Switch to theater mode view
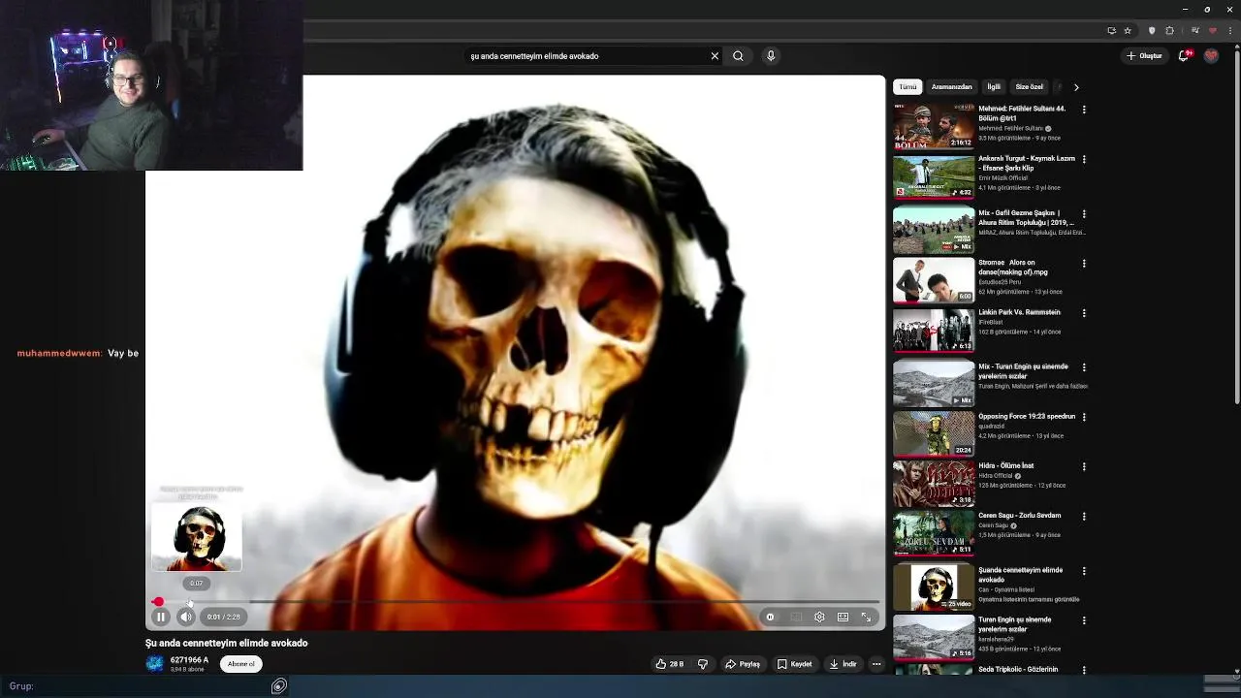 (x=843, y=617)
